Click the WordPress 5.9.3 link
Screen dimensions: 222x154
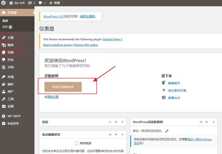click(54, 16)
